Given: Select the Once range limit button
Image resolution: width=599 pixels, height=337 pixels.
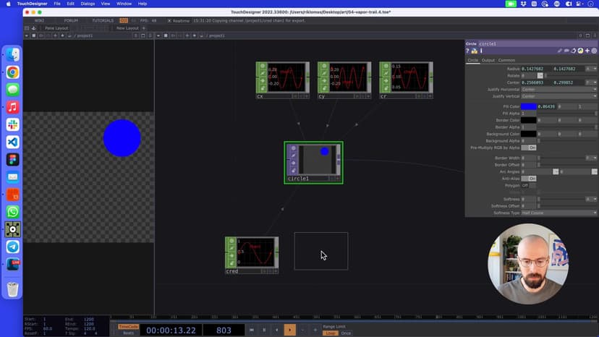Looking at the screenshot, I should click(346, 333).
